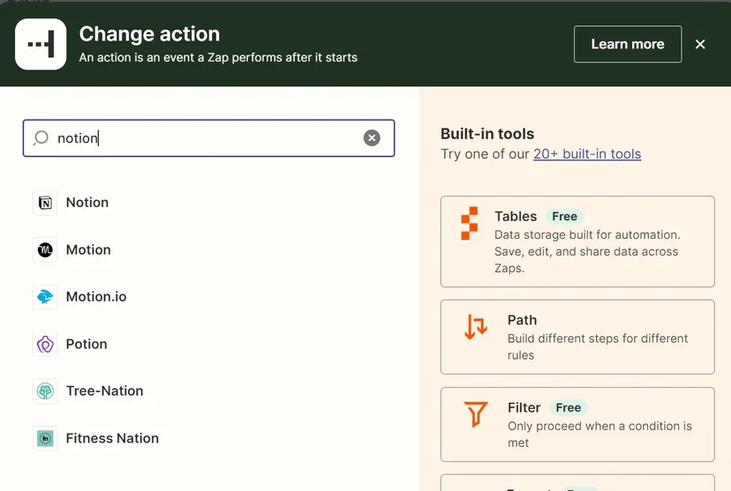Open the Filter built-in tool card

[x=577, y=425]
